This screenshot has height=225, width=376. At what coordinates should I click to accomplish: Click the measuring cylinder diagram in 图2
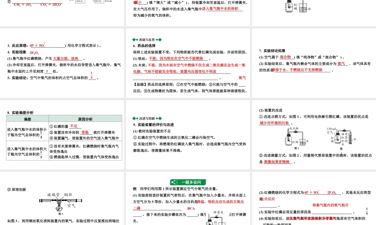351,139
